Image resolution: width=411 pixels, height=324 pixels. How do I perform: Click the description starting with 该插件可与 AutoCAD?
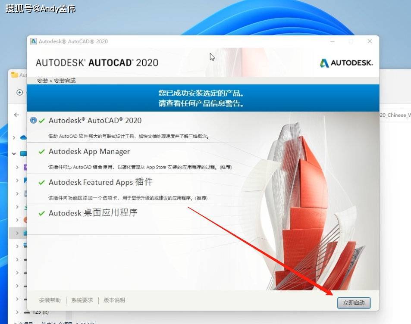coord(140,167)
